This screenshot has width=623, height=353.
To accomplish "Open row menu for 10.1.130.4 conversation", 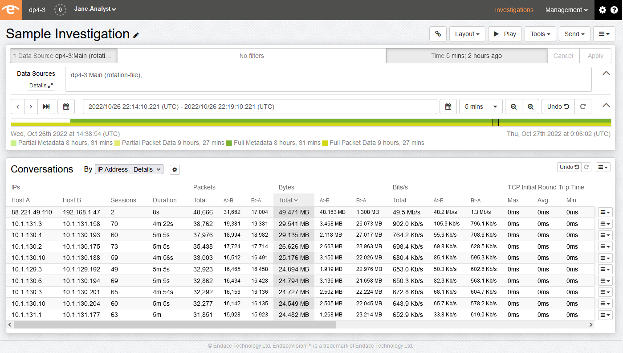I will click(x=605, y=235).
